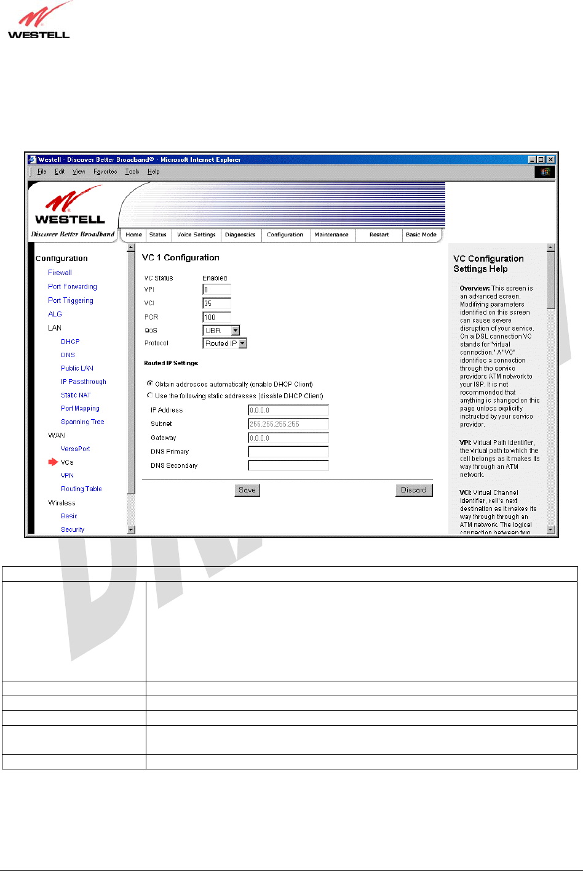The height and width of the screenshot is (871, 583).
Task: Open the Edit menu
Action: tap(60, 172)
